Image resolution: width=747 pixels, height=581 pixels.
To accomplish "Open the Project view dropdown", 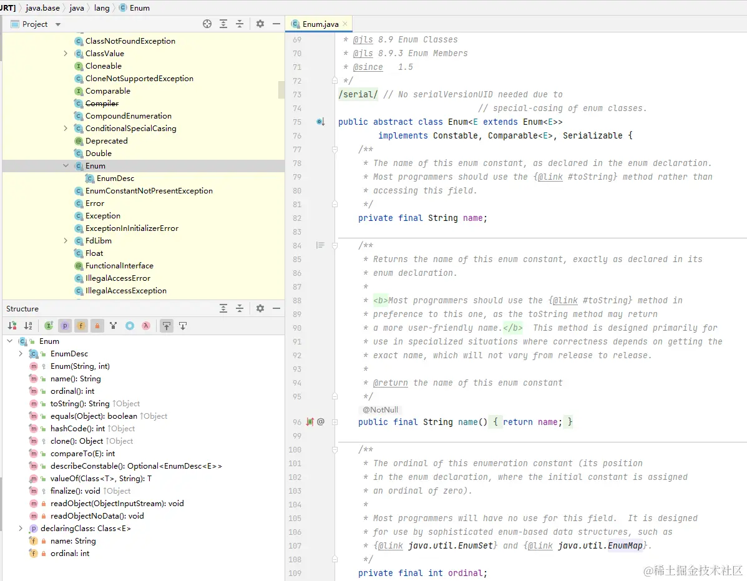I will click(x=58, y=24).
